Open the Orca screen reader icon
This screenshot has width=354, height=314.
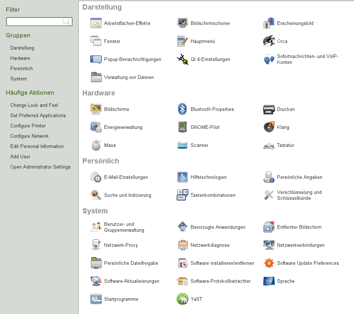click(269, 41)
